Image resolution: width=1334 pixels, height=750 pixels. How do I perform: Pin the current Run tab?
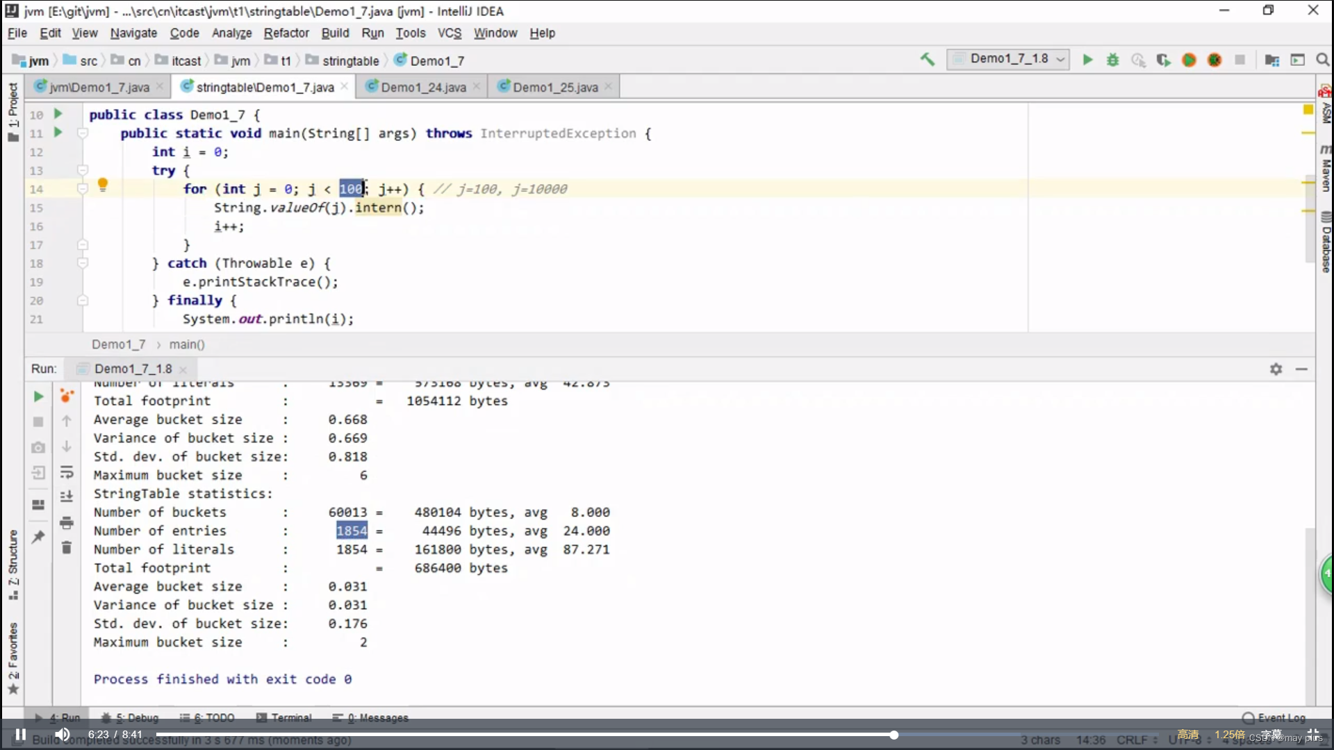(x=38, y=536)
